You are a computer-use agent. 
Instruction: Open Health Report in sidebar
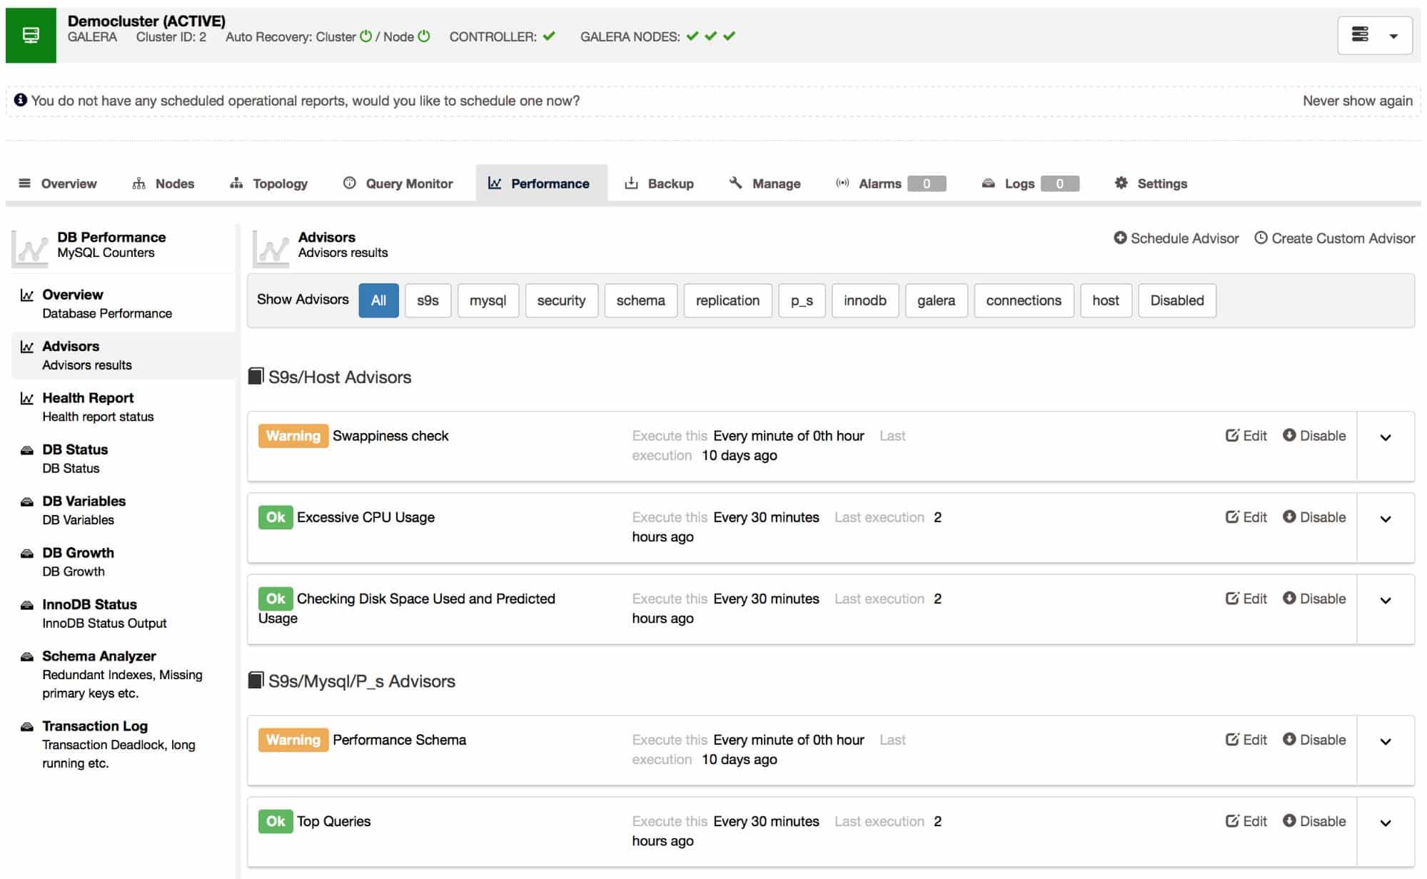(123, 407)
